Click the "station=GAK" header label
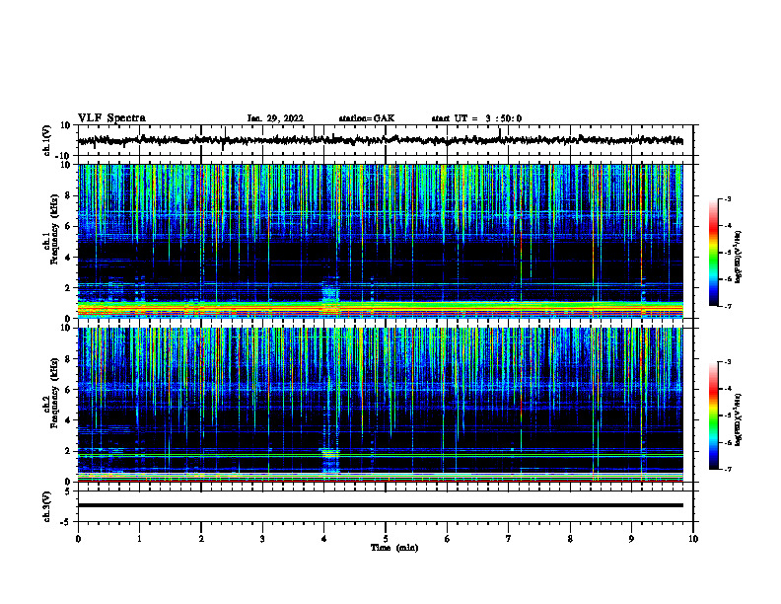The image size is (781, 604). pos(367,118)
